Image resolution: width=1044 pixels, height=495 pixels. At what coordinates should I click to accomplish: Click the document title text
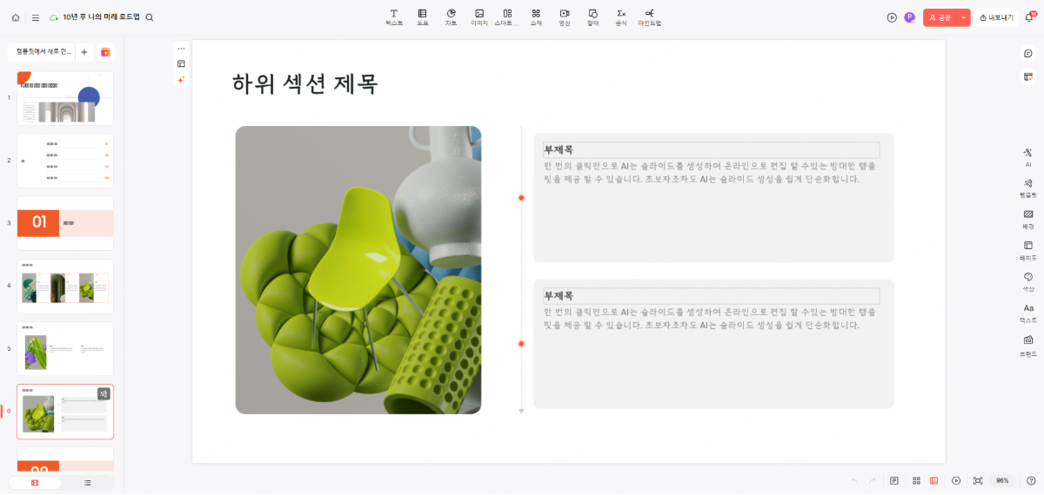101,17
